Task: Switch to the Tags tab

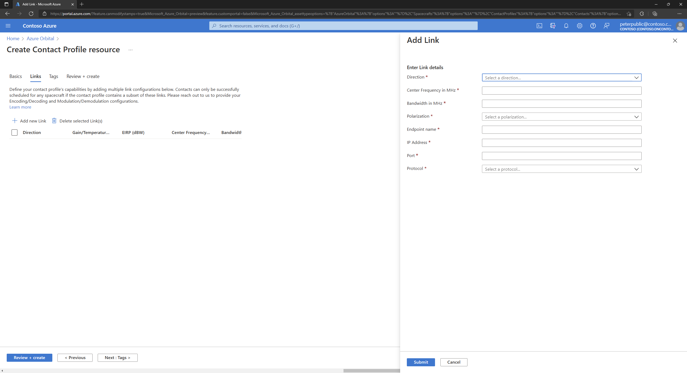Action: 53,76
